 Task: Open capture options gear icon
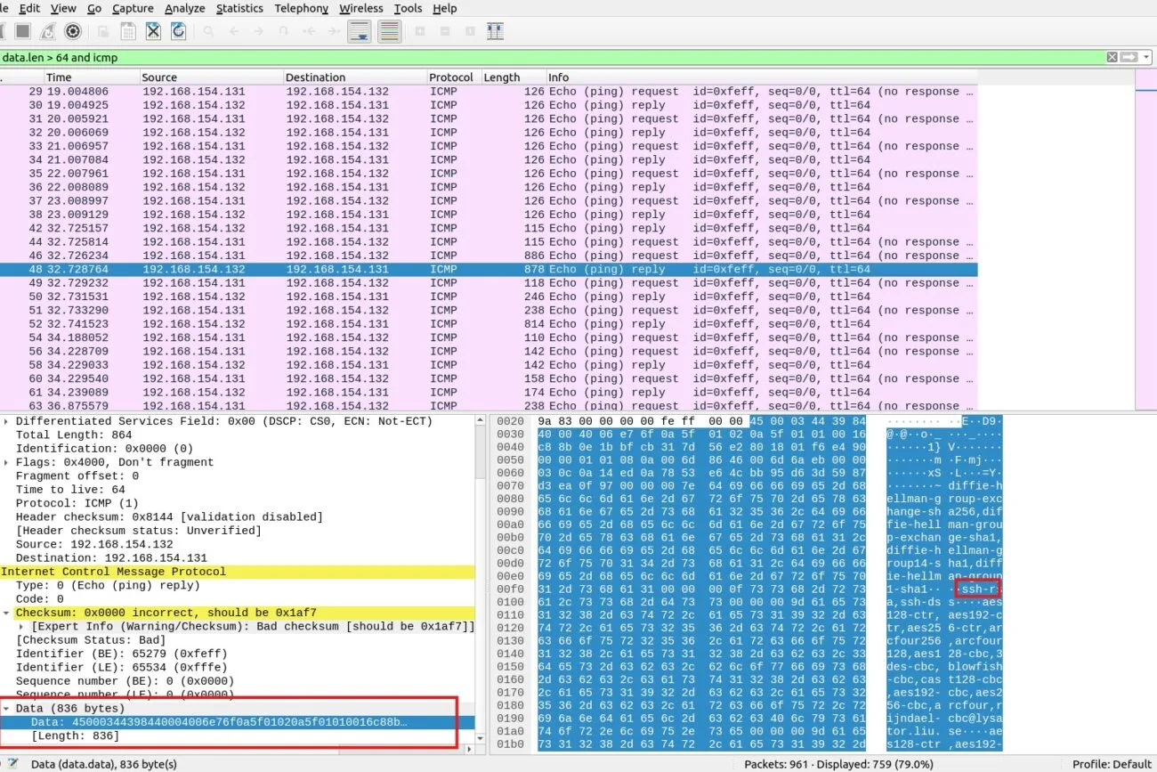click(x=73, y=31)
